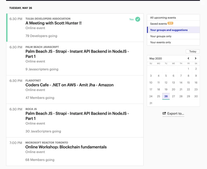The width and height of the screenshot is (207, 169).
Task: Select Your groups and suggestions filter
Action: click(x=173, y=30)
